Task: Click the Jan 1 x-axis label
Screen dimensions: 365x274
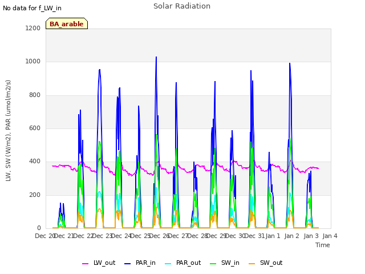Action: point(273,236)
